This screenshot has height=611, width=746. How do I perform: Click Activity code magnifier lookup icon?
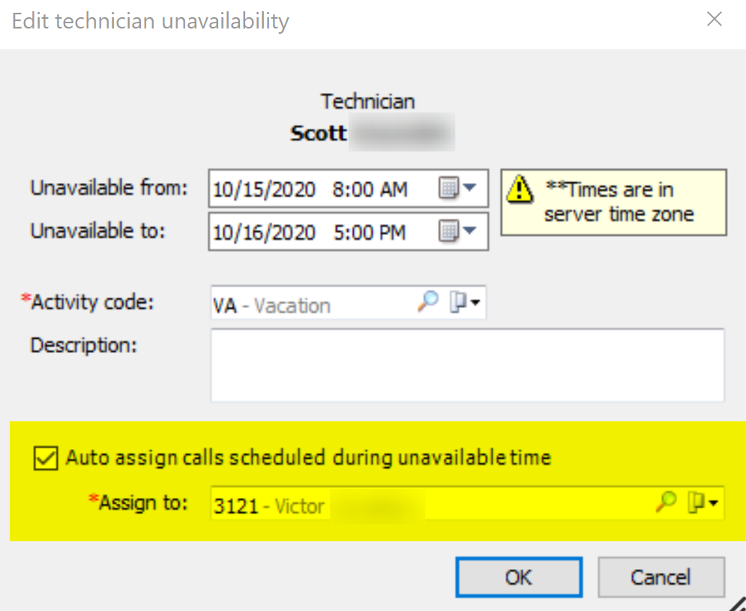(x=427, y=301)
